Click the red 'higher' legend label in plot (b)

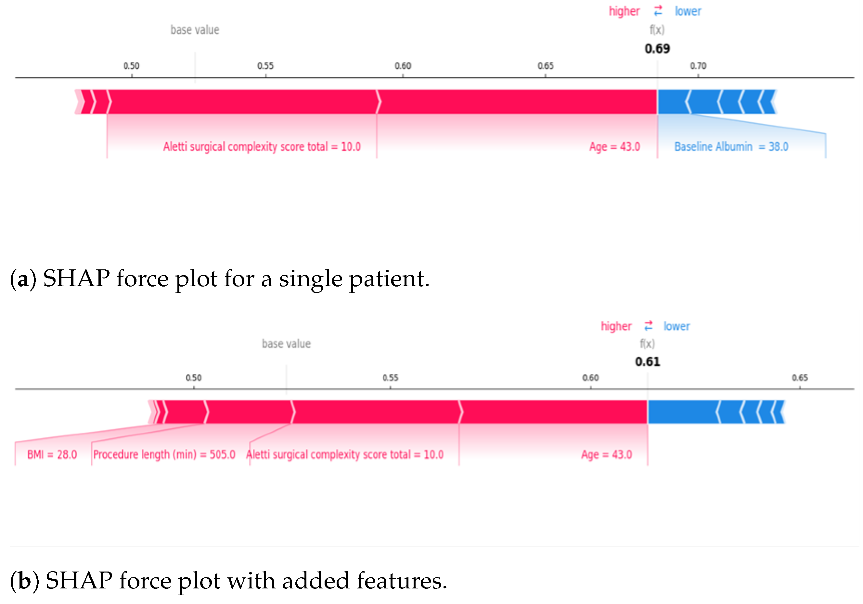coord(616,326)
